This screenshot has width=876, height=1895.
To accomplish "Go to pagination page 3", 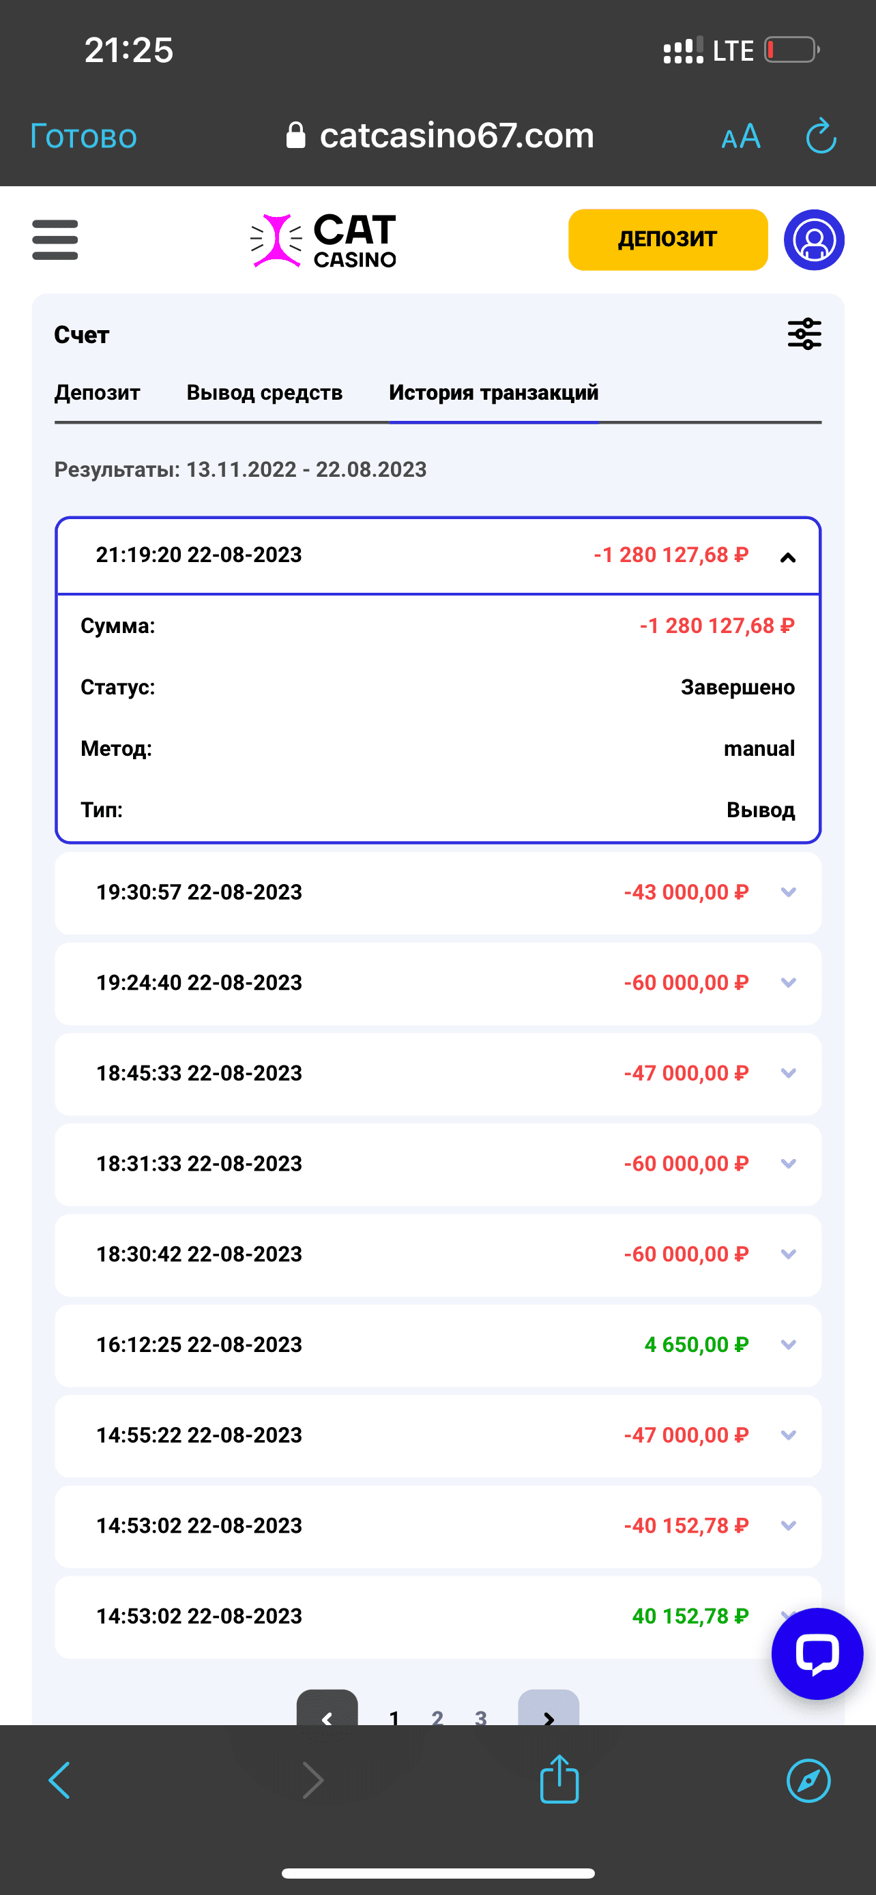I will (x=481, y=1717).
